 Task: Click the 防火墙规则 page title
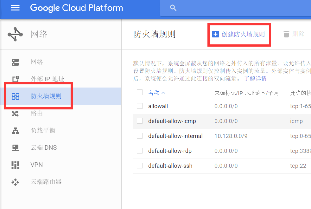coord(154,34)
